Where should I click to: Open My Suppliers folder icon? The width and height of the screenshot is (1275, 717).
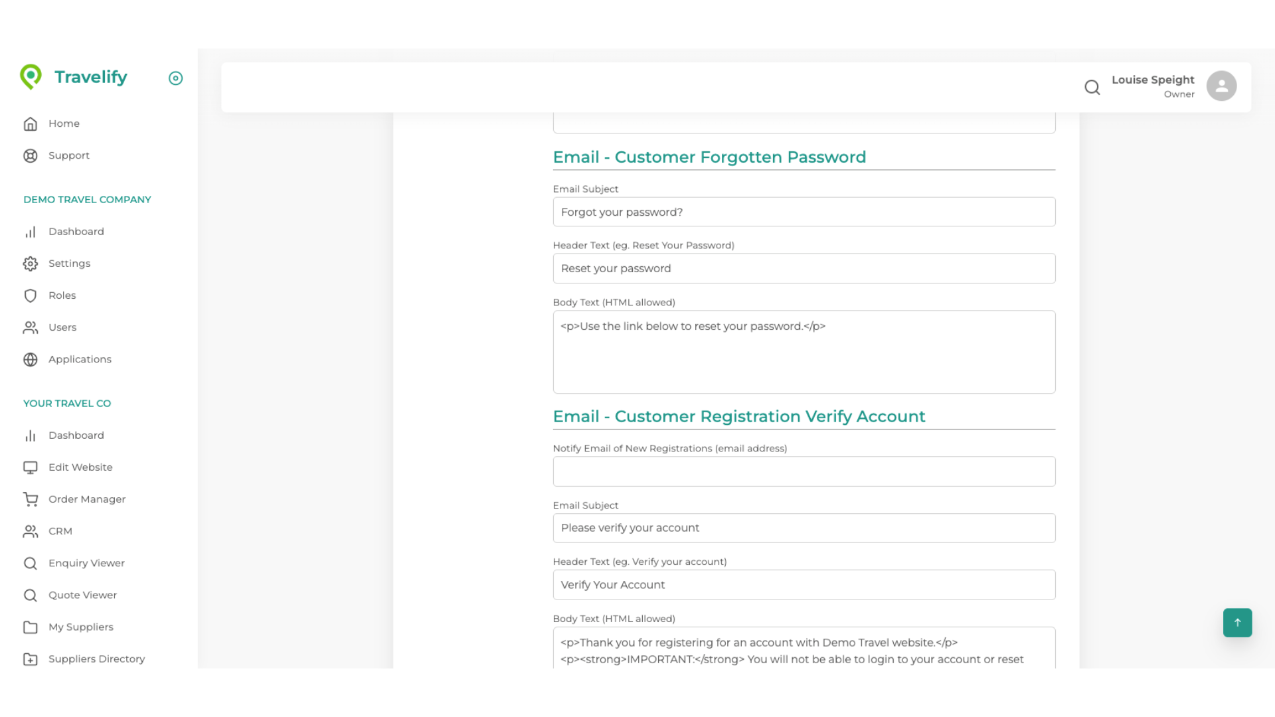tap(31, 627)
